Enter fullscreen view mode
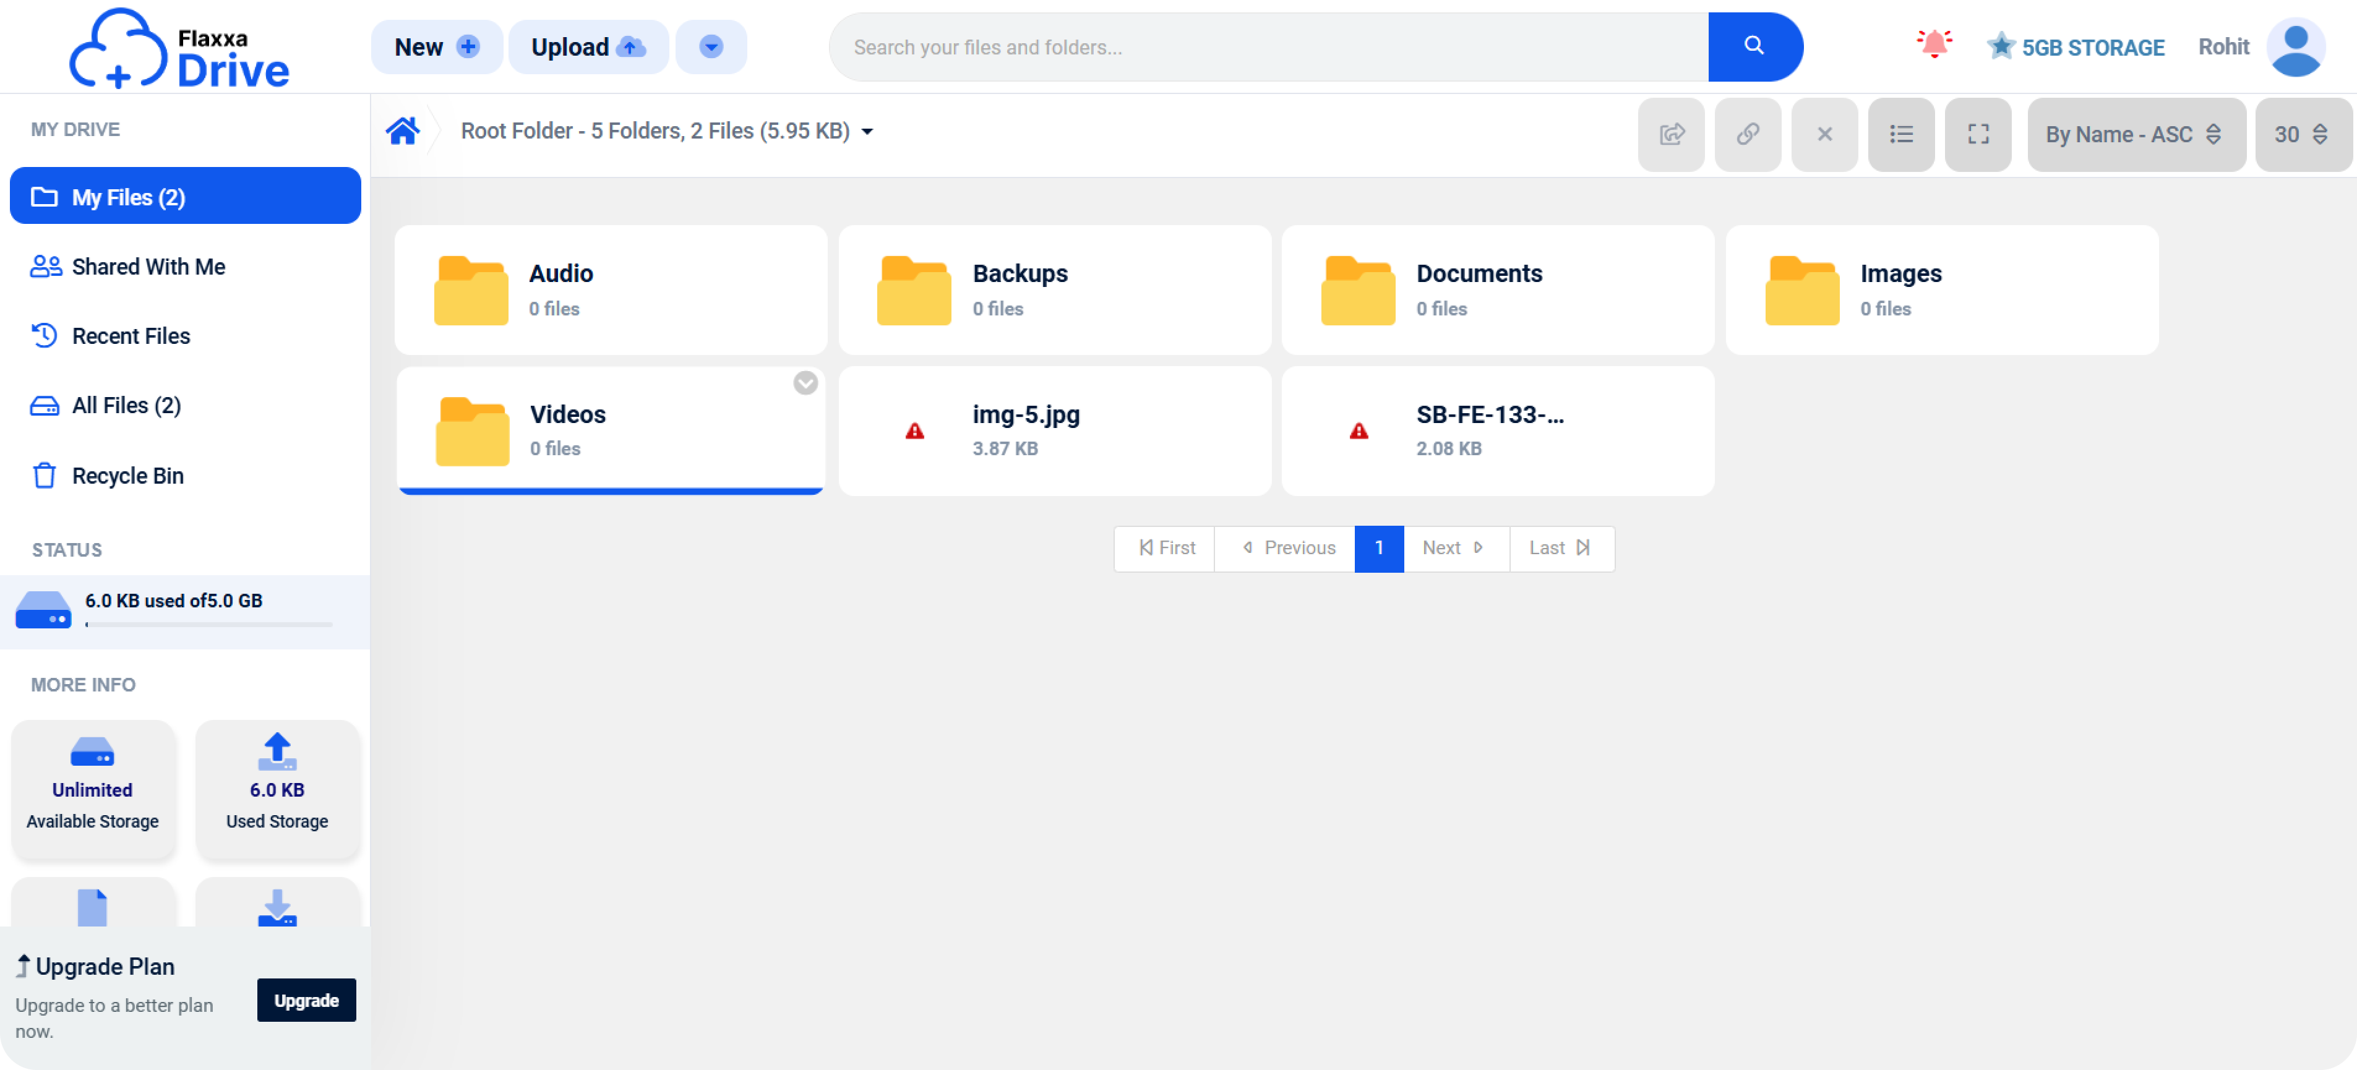Image resolution: width=2357 pixels, height=1070 pixels. 1978,134
